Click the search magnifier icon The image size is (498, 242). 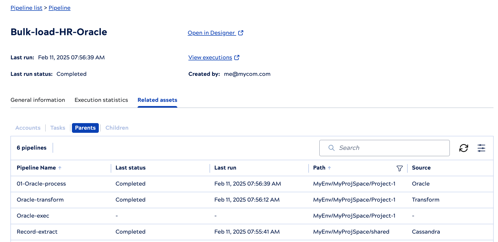331,148
